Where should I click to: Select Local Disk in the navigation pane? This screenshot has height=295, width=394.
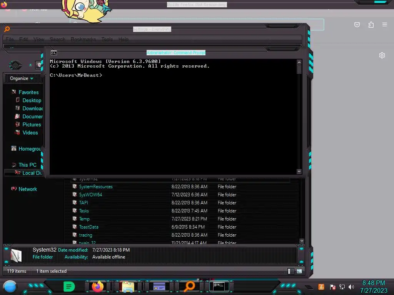(32, 173)
